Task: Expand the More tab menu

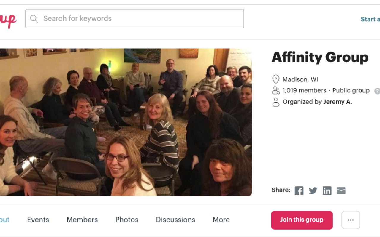Action: [x=221, y=220]
